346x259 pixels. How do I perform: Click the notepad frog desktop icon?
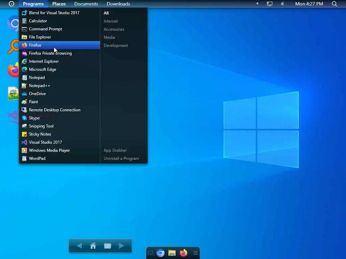pyautogui.click(x=13, y=93)
